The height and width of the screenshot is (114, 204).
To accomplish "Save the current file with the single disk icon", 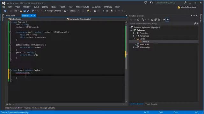I will pyautogui.click(x=25, y=11).
